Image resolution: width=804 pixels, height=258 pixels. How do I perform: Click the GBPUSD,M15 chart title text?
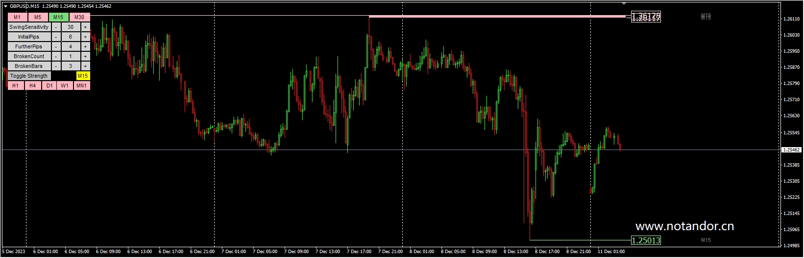pyautogui.click(x=24, y=6)
